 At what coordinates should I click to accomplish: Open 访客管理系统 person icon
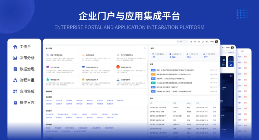[118, 80]
